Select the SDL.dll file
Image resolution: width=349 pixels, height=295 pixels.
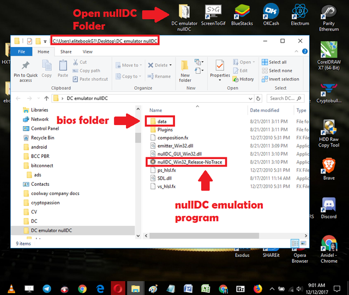pos(161,178)
